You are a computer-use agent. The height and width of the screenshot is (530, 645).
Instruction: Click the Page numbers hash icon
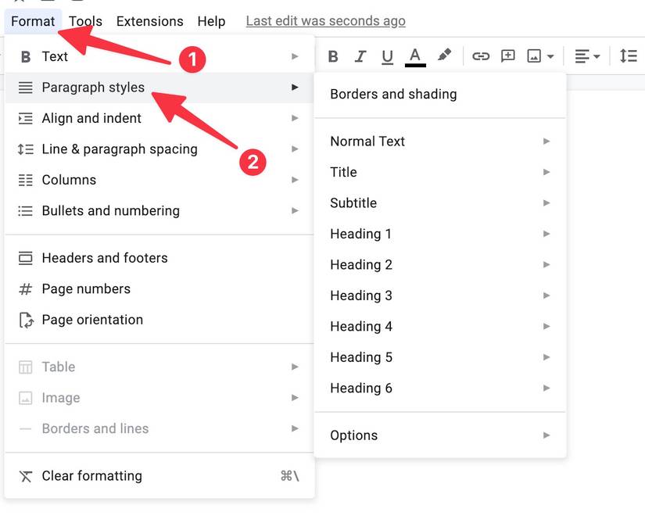pos(26,289)
